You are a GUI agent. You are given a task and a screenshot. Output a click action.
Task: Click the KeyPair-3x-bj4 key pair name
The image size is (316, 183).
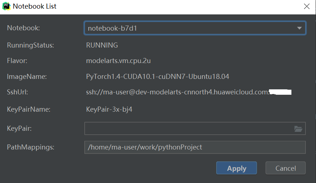point(109,110)
